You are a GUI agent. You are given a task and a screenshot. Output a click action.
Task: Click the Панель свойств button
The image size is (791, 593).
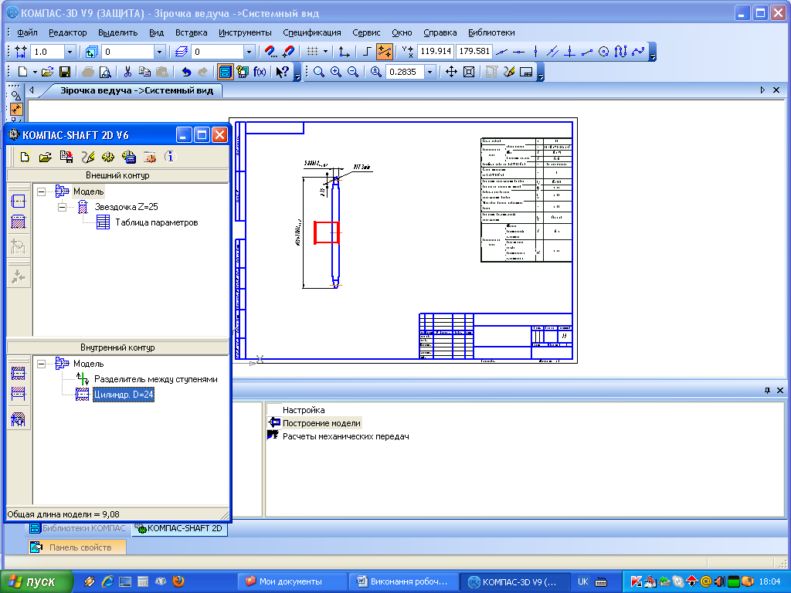(77, 547)
